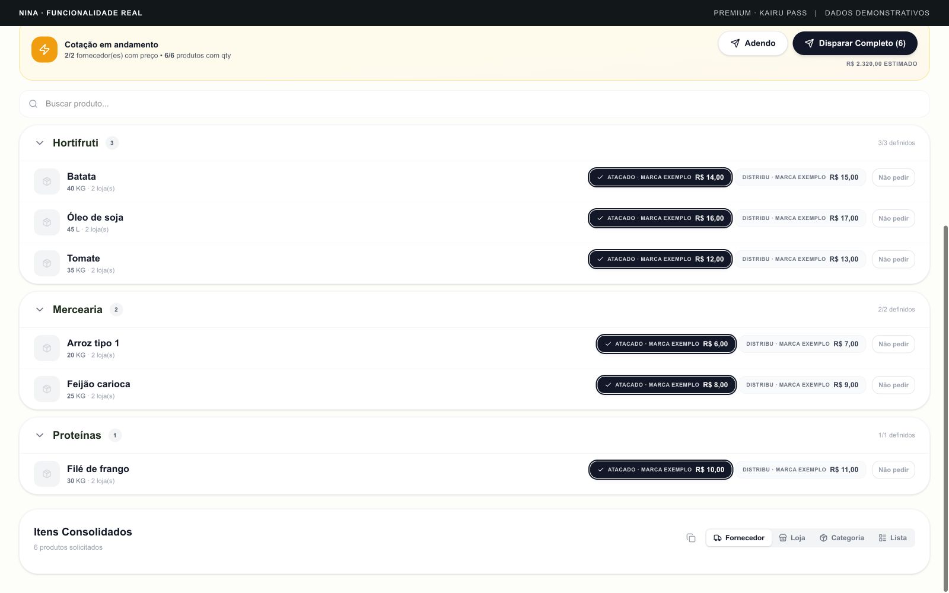
Task: Collapse the Mercearia category
Action: pos(40,310)
